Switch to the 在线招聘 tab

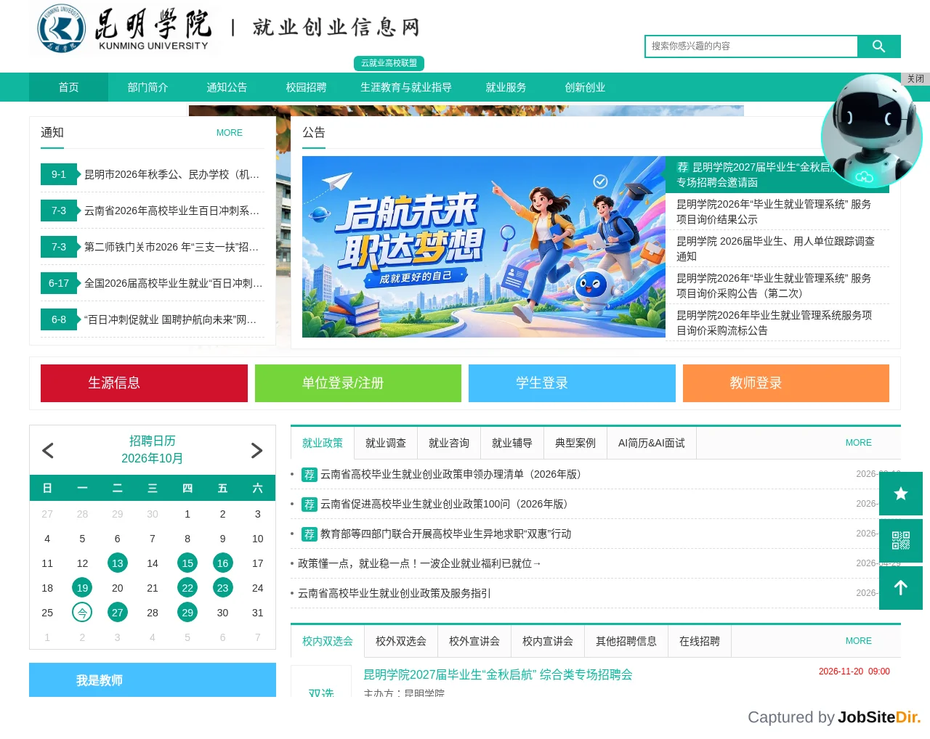tap(700, 641)
